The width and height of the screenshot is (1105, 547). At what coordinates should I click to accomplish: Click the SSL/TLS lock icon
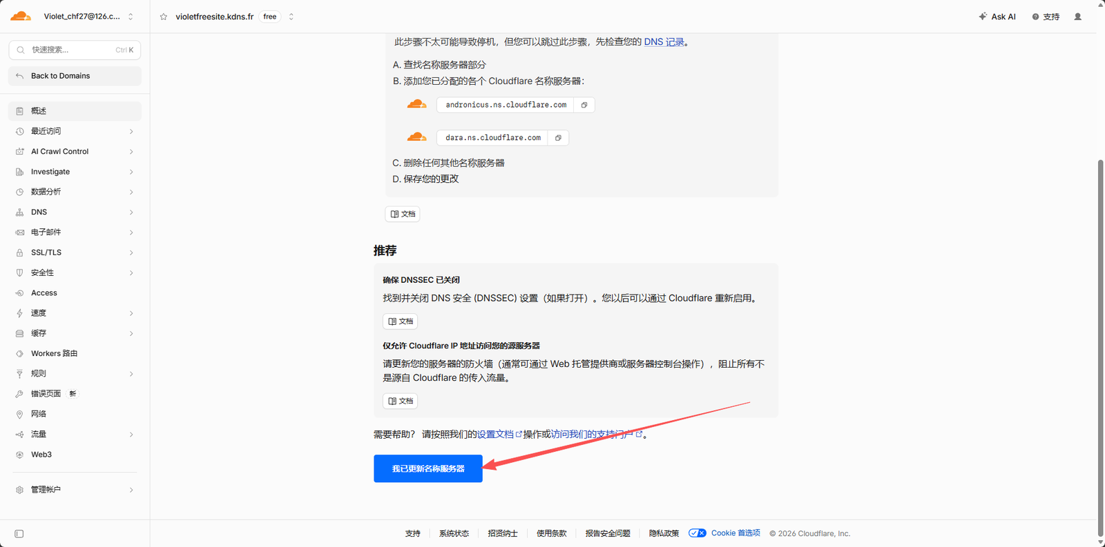pos(19,252)
